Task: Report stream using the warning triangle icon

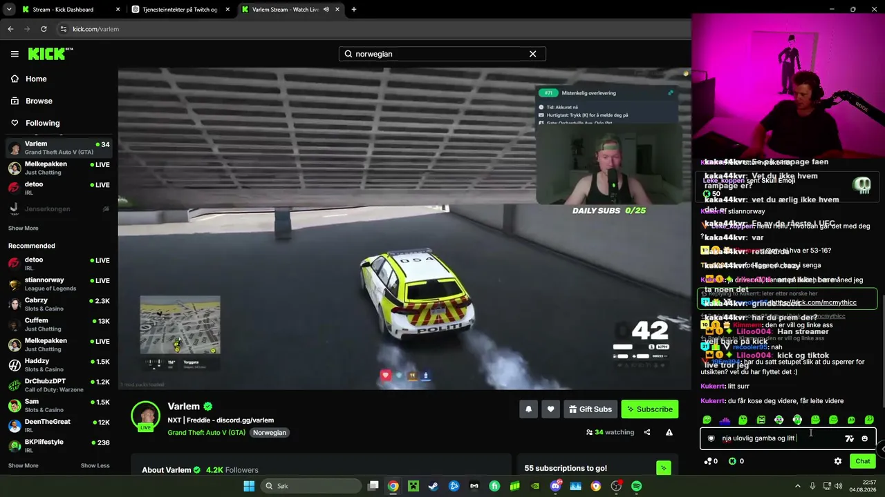Action: 669,432
